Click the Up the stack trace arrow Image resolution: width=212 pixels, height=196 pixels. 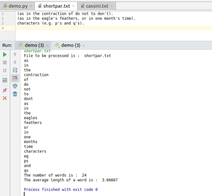(15, 54)
